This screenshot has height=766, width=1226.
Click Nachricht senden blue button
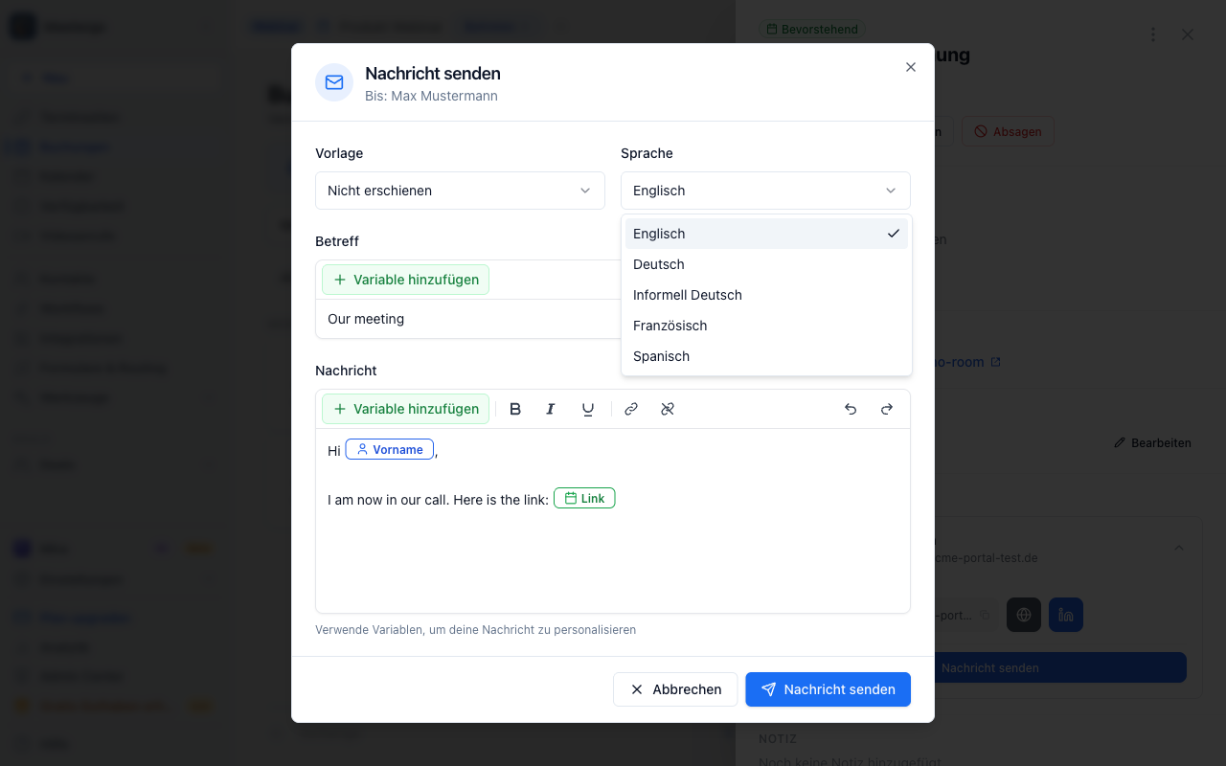[829, 689]
